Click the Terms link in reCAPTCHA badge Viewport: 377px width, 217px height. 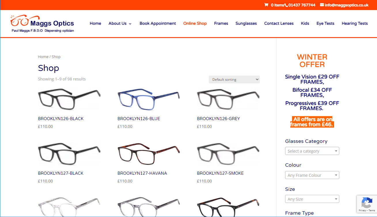[x=372, y=211]
